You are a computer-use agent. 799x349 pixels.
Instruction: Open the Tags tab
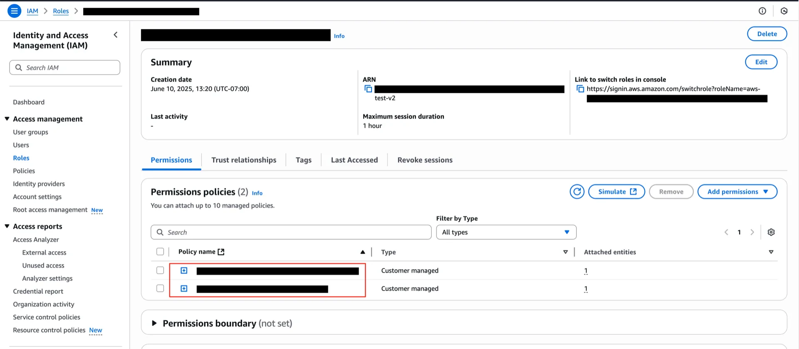(303, 160)
